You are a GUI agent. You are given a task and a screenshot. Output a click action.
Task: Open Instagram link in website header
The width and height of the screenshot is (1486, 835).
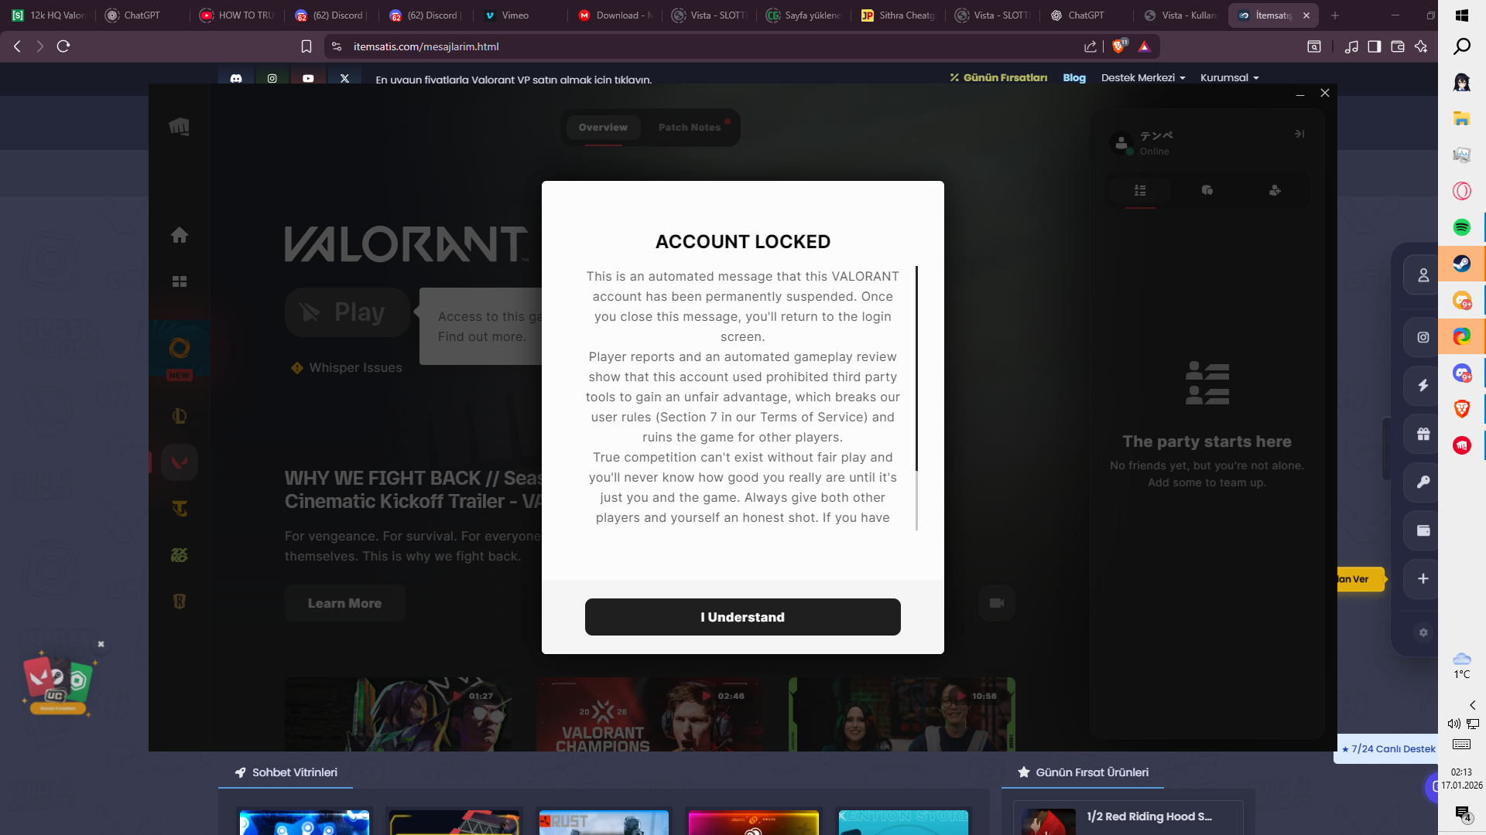pos(272,79)
